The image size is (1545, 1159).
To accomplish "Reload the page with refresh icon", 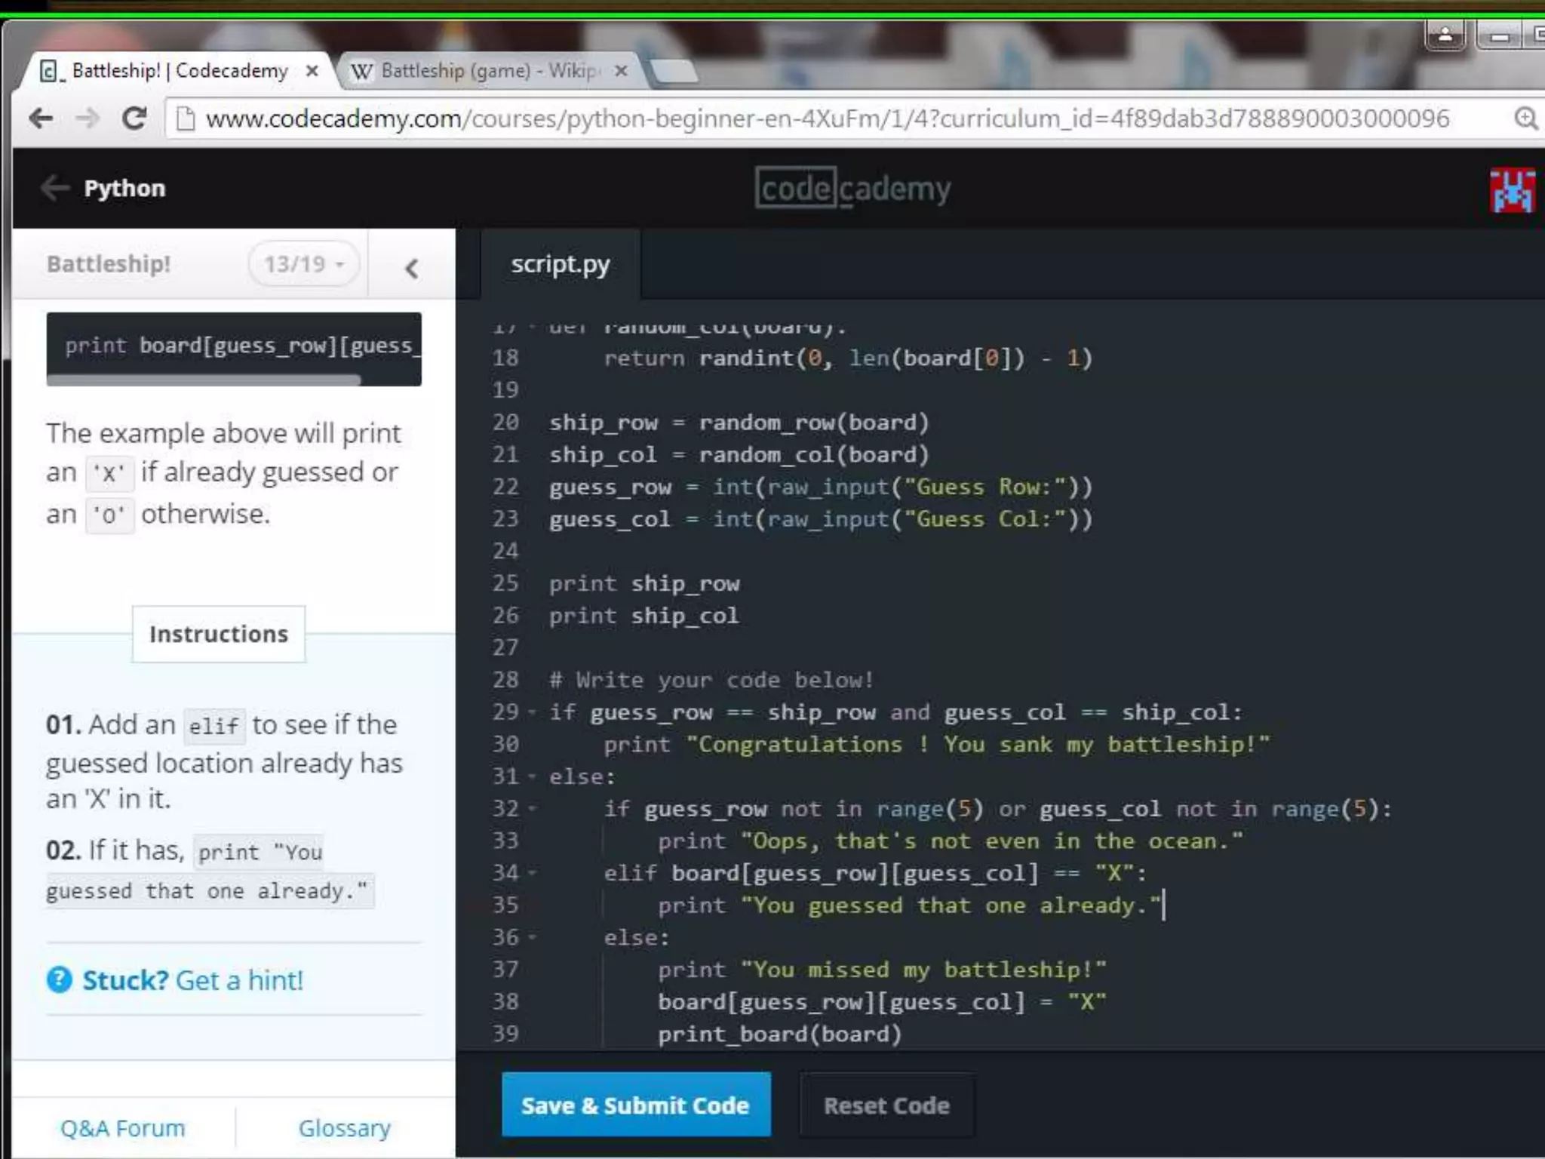I will tap(134, 118).
